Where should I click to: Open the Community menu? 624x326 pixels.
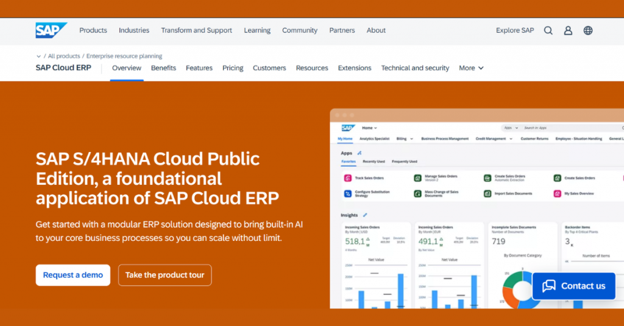300,30
